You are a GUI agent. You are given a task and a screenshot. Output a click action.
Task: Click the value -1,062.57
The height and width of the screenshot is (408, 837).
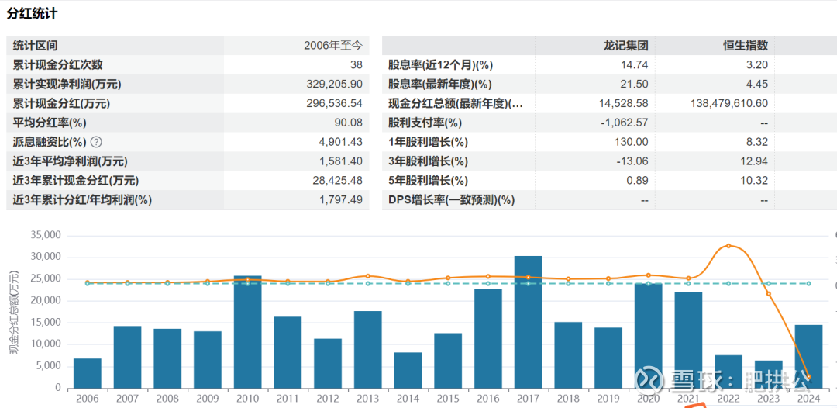click(624, 123)
